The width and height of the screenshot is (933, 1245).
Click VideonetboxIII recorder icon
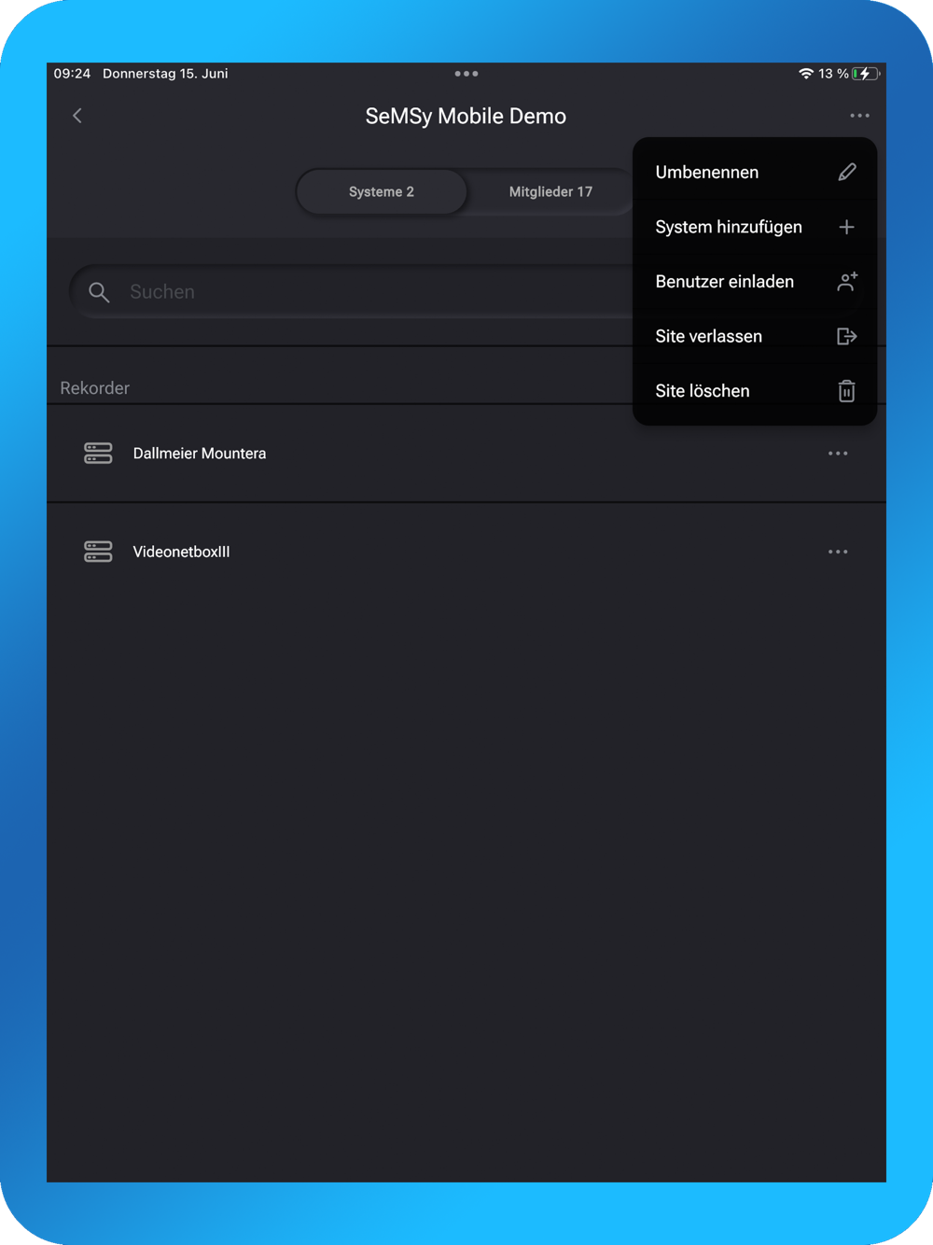[x=98, y=552]
